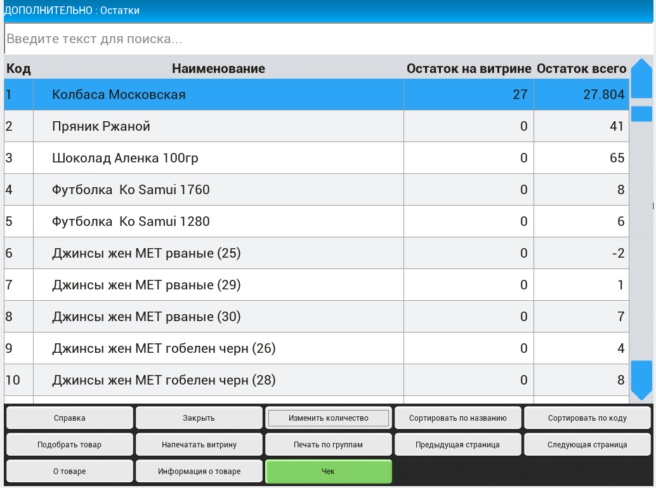
Task: Click the Закрыть button
Action: (199, 418)
